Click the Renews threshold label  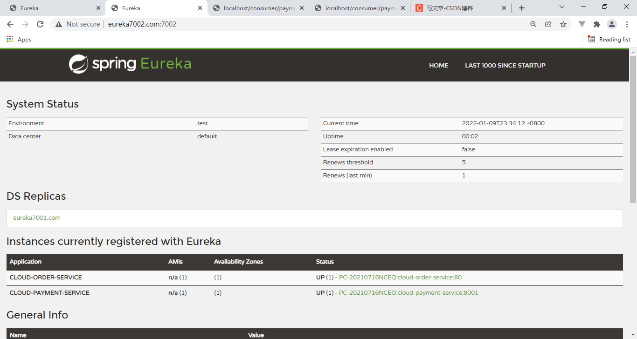click(x=348, y=163)
